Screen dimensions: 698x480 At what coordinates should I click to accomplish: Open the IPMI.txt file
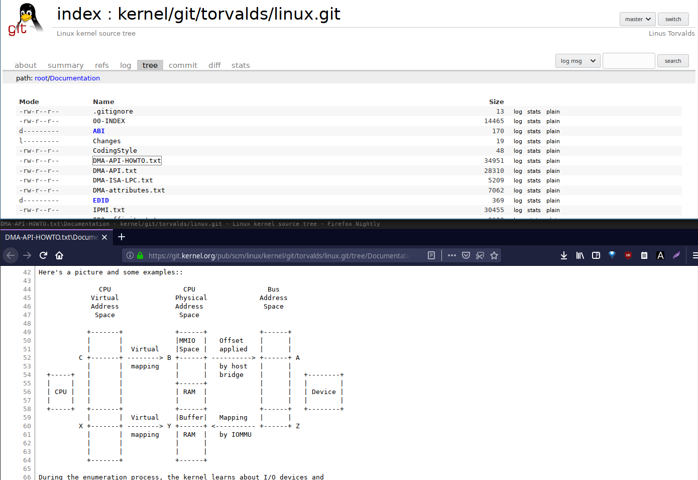109,210
